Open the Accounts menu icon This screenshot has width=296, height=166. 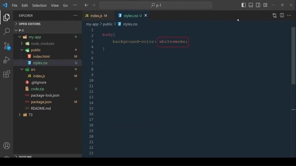6,146
